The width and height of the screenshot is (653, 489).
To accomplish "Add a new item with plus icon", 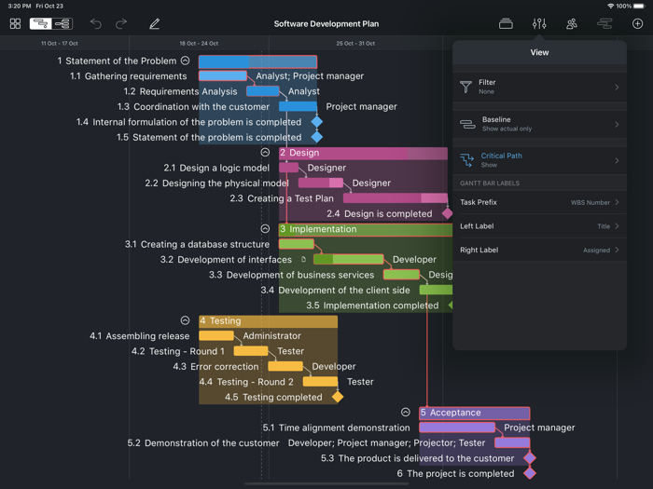I will pyautogui.click(x=637, y=23).
